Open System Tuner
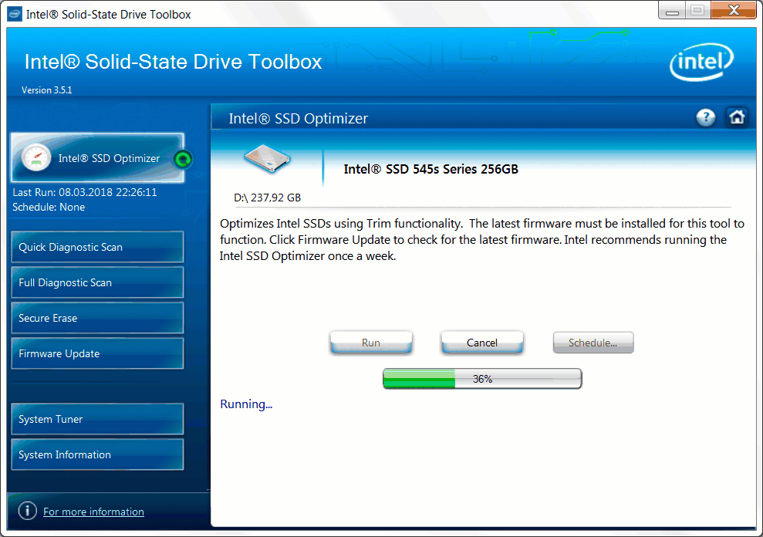 click(x=97, y=419)
